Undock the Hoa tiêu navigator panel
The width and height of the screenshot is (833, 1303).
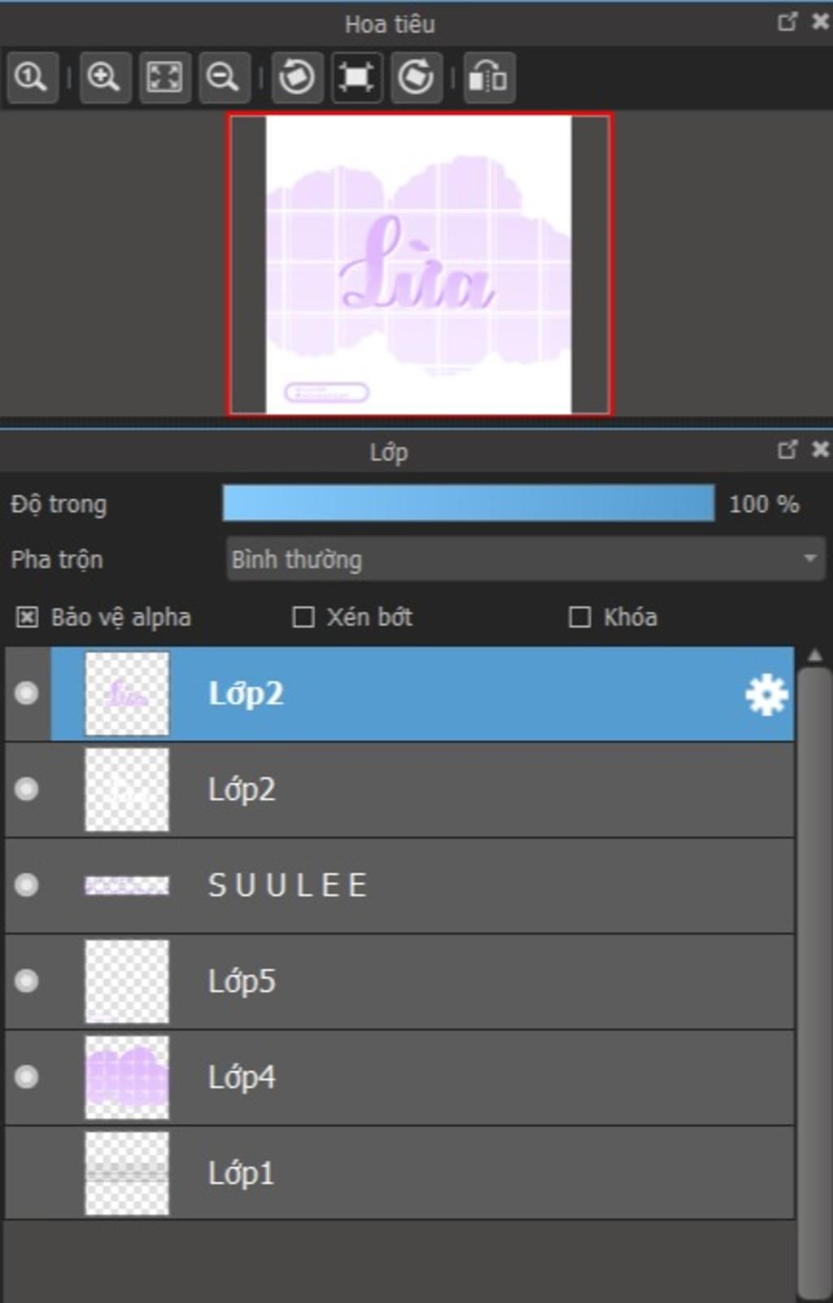pyautogui.click(x=787, y=22)
